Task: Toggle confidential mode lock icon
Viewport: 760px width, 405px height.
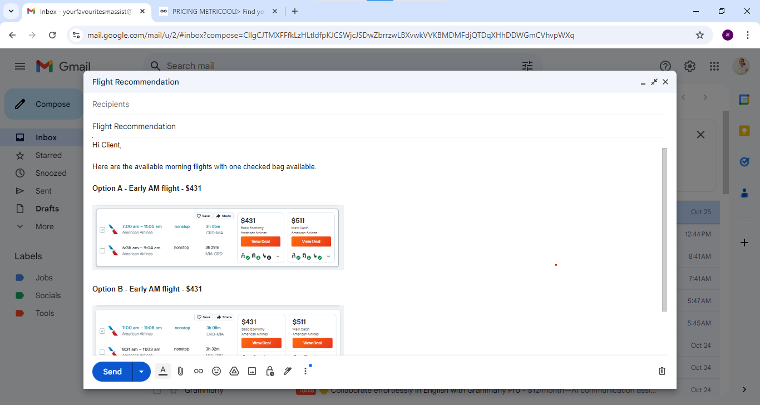Action: coord(270,371)
